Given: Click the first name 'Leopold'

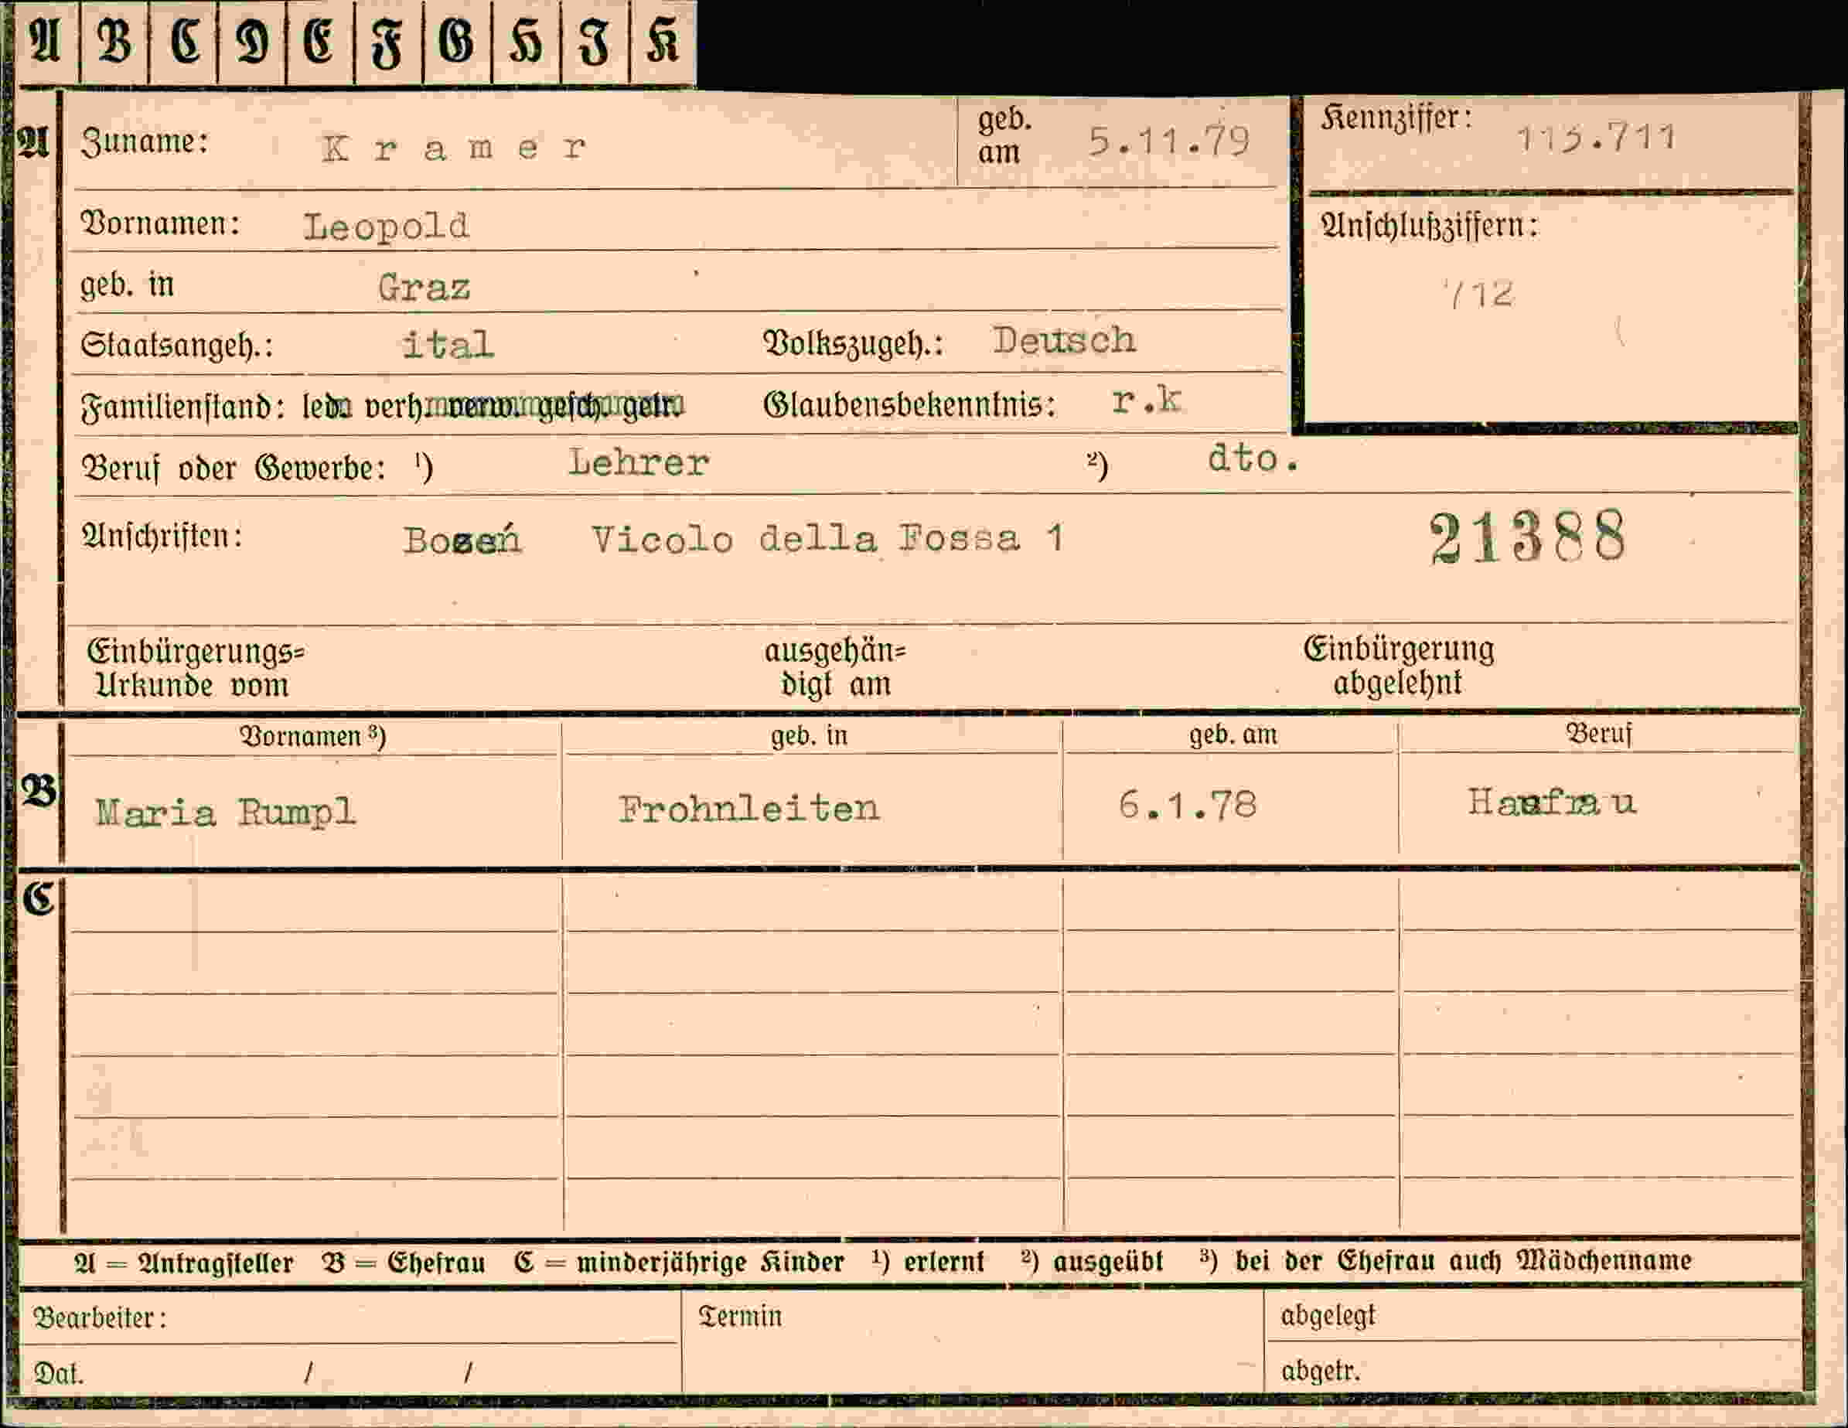Looking at the screenshot, I should (386, 227).
